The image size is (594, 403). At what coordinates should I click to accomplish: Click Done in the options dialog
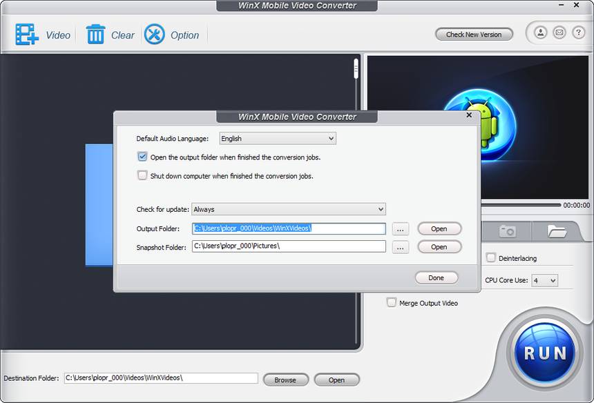[x=437, y=277]
